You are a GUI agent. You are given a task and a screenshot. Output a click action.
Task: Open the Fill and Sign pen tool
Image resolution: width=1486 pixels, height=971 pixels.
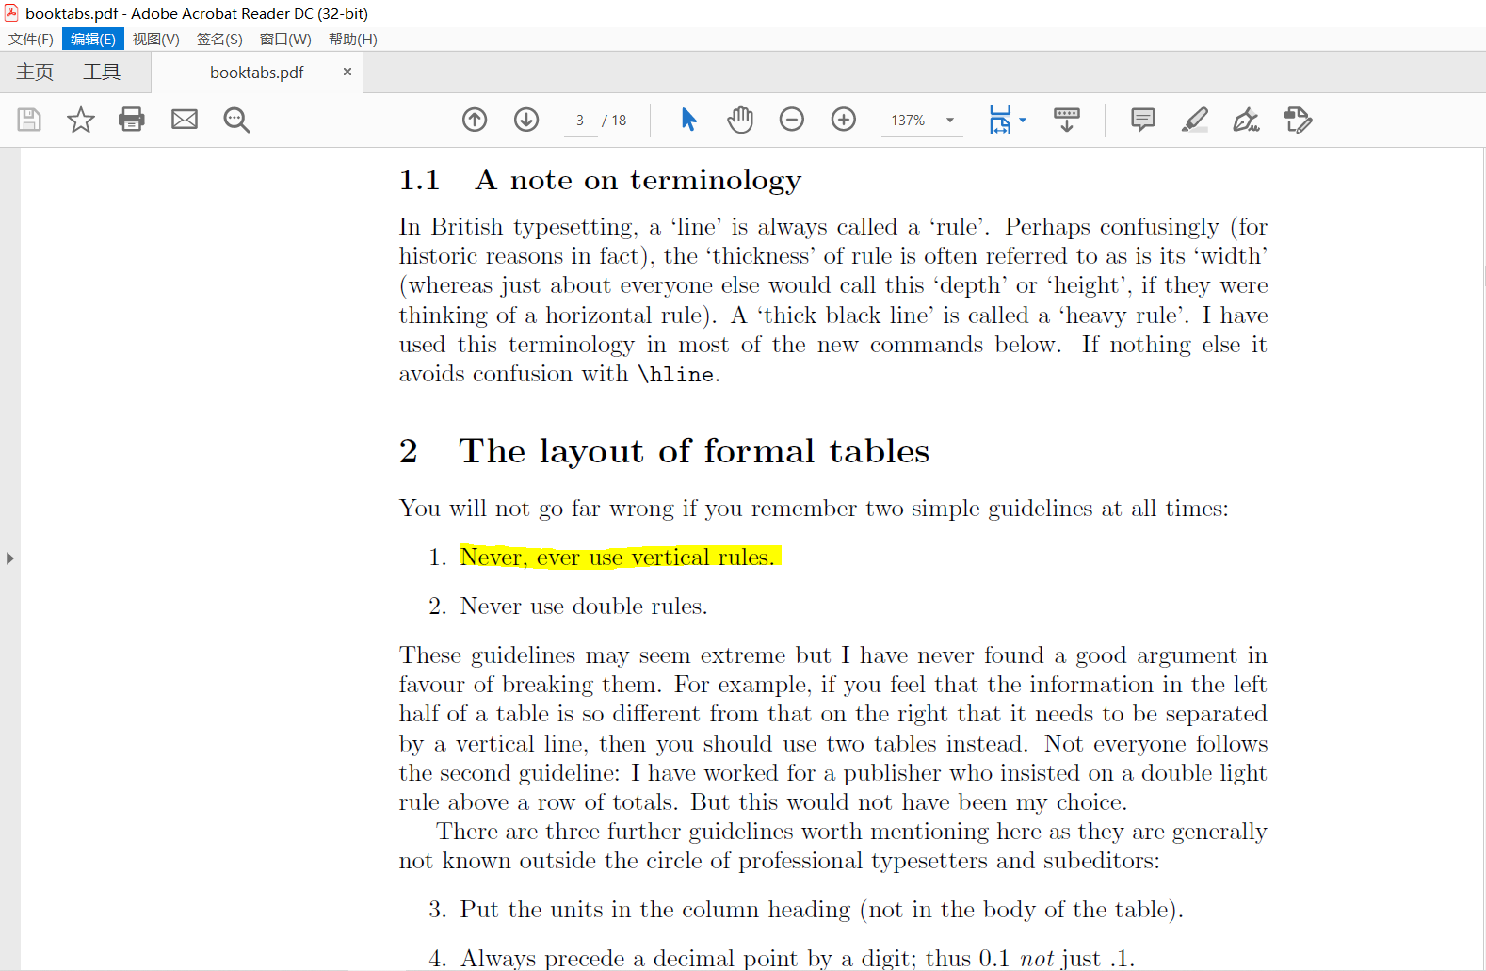[1246, 120]
